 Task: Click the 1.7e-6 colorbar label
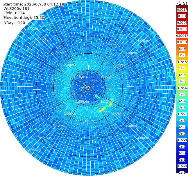182,88
